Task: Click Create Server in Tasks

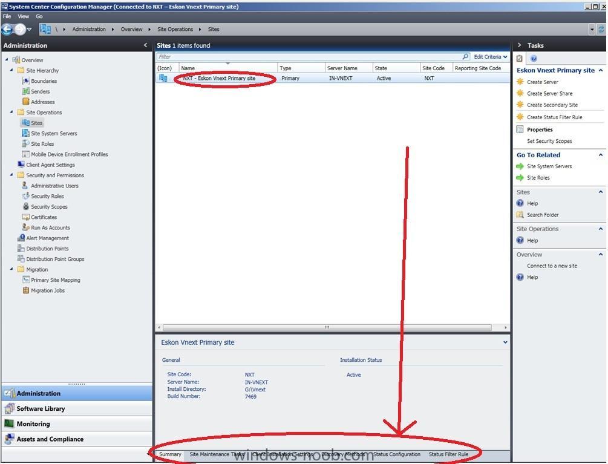Action: tap(543, 82)
